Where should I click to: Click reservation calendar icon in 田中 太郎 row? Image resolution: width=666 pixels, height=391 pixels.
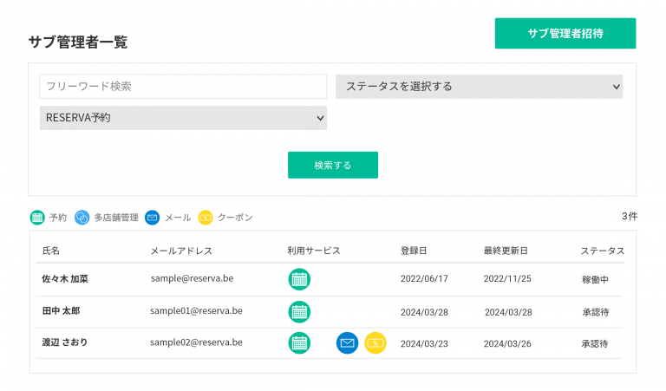pyautogui.click(x=299, y=311)
